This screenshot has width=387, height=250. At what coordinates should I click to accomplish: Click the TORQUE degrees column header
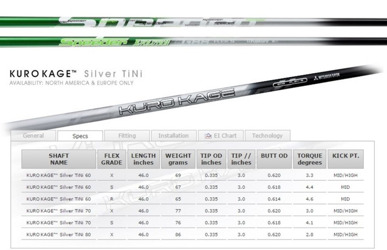click(310, 159)
